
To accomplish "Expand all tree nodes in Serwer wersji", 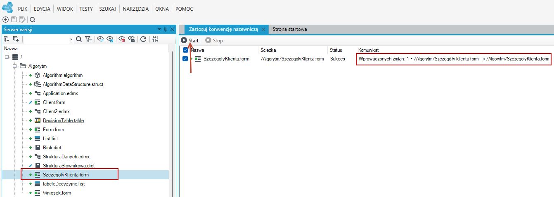I will pyautogui.click(x=16, y=39).
